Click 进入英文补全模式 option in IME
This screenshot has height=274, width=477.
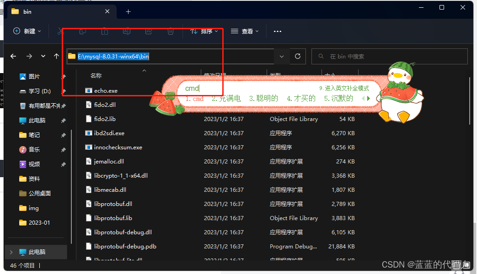344,89
